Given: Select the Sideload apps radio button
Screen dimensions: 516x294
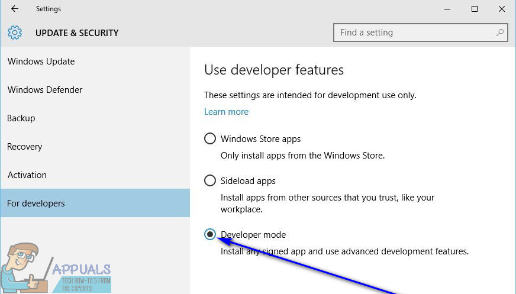Looking at the screenshot, I should click(209, 181).
